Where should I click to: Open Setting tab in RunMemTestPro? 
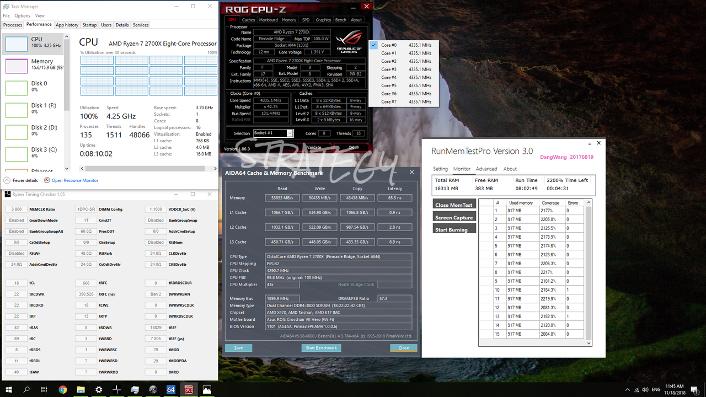440,169
